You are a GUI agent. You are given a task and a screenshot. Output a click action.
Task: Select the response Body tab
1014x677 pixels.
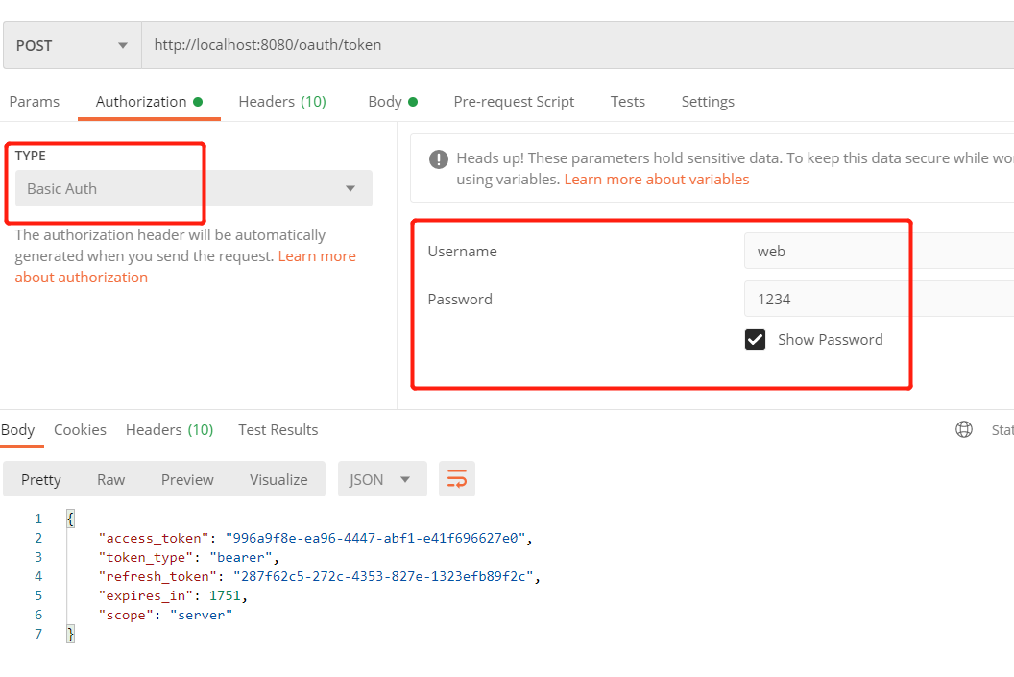click(x=18, y=430)
